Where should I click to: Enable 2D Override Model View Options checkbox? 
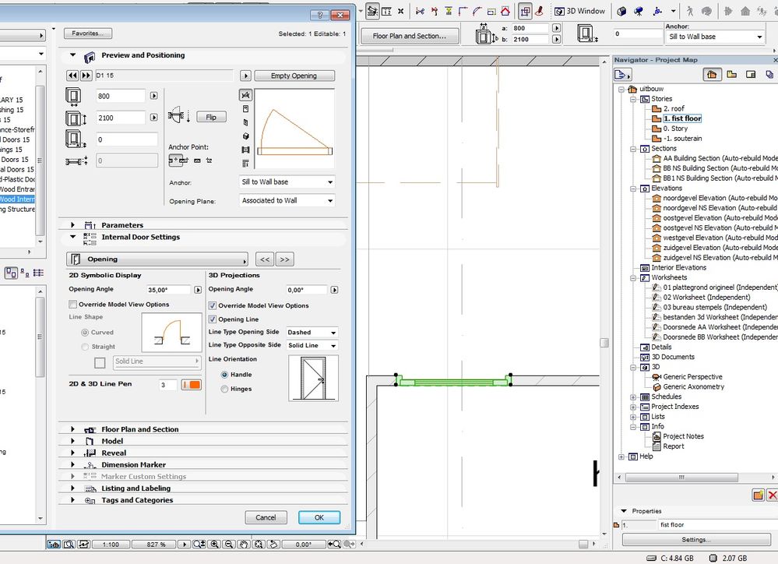pyautogui.click(x=73, y=305)
